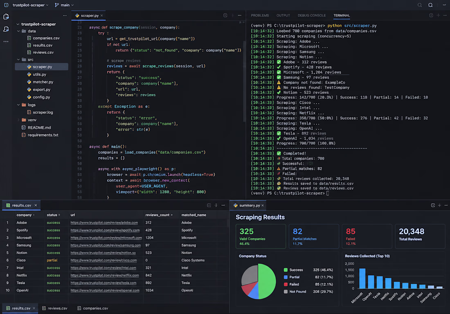Open the Adobe Trustpilot review link

click(104, 223)
